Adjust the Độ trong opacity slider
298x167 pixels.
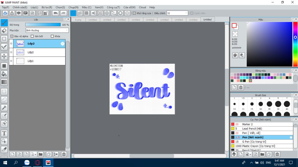pyautogui.click(x=43, y=25)
